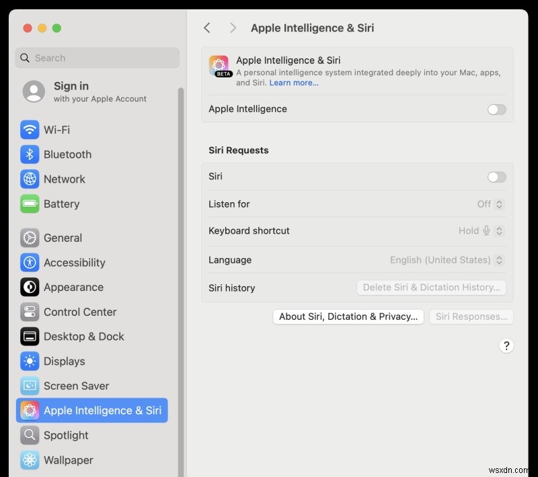This screenshot has width=538, height=477.
Task: Switch to the Control Center pane
Action: [92, 312]
